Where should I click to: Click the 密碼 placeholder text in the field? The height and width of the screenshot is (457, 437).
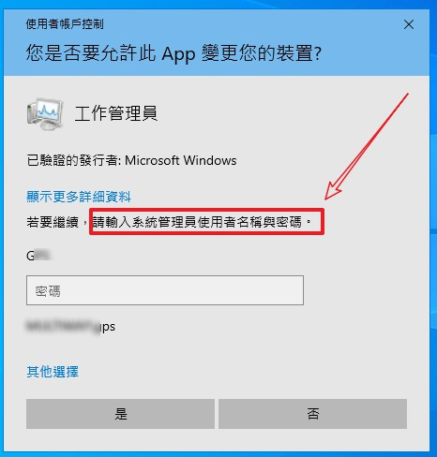click(48, 291)
